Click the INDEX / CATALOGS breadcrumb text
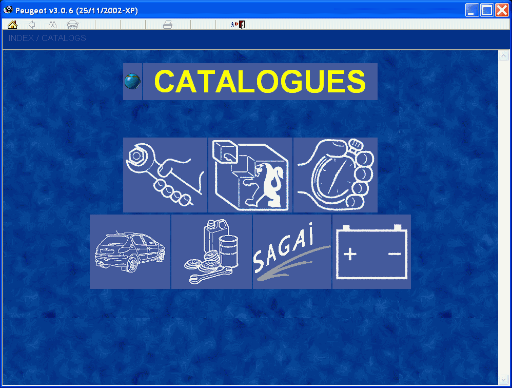Image resolution: width=512 pixels, height=388 pixels. pos(47,38)
